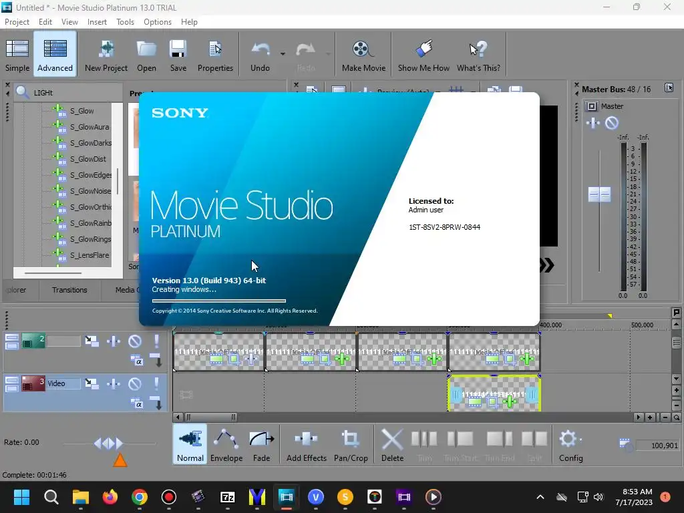Switch to the Transitions tab
The height and width of the screenshot is (513, 684).
69,290
